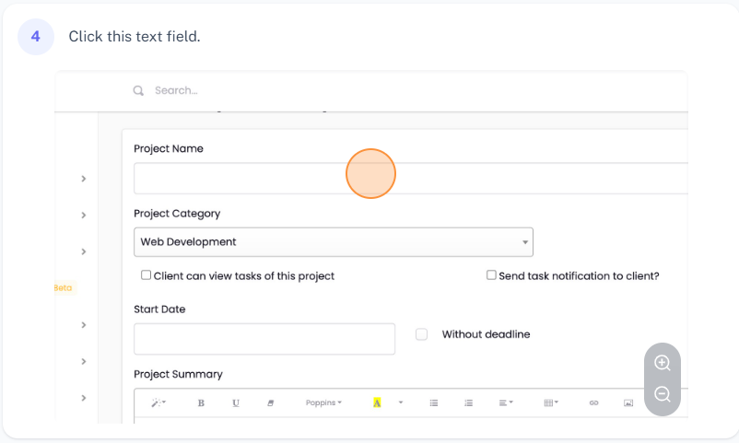Click the insert picture icon
Image resolution: width=739 pixels, height=443 pixels.
628,403
